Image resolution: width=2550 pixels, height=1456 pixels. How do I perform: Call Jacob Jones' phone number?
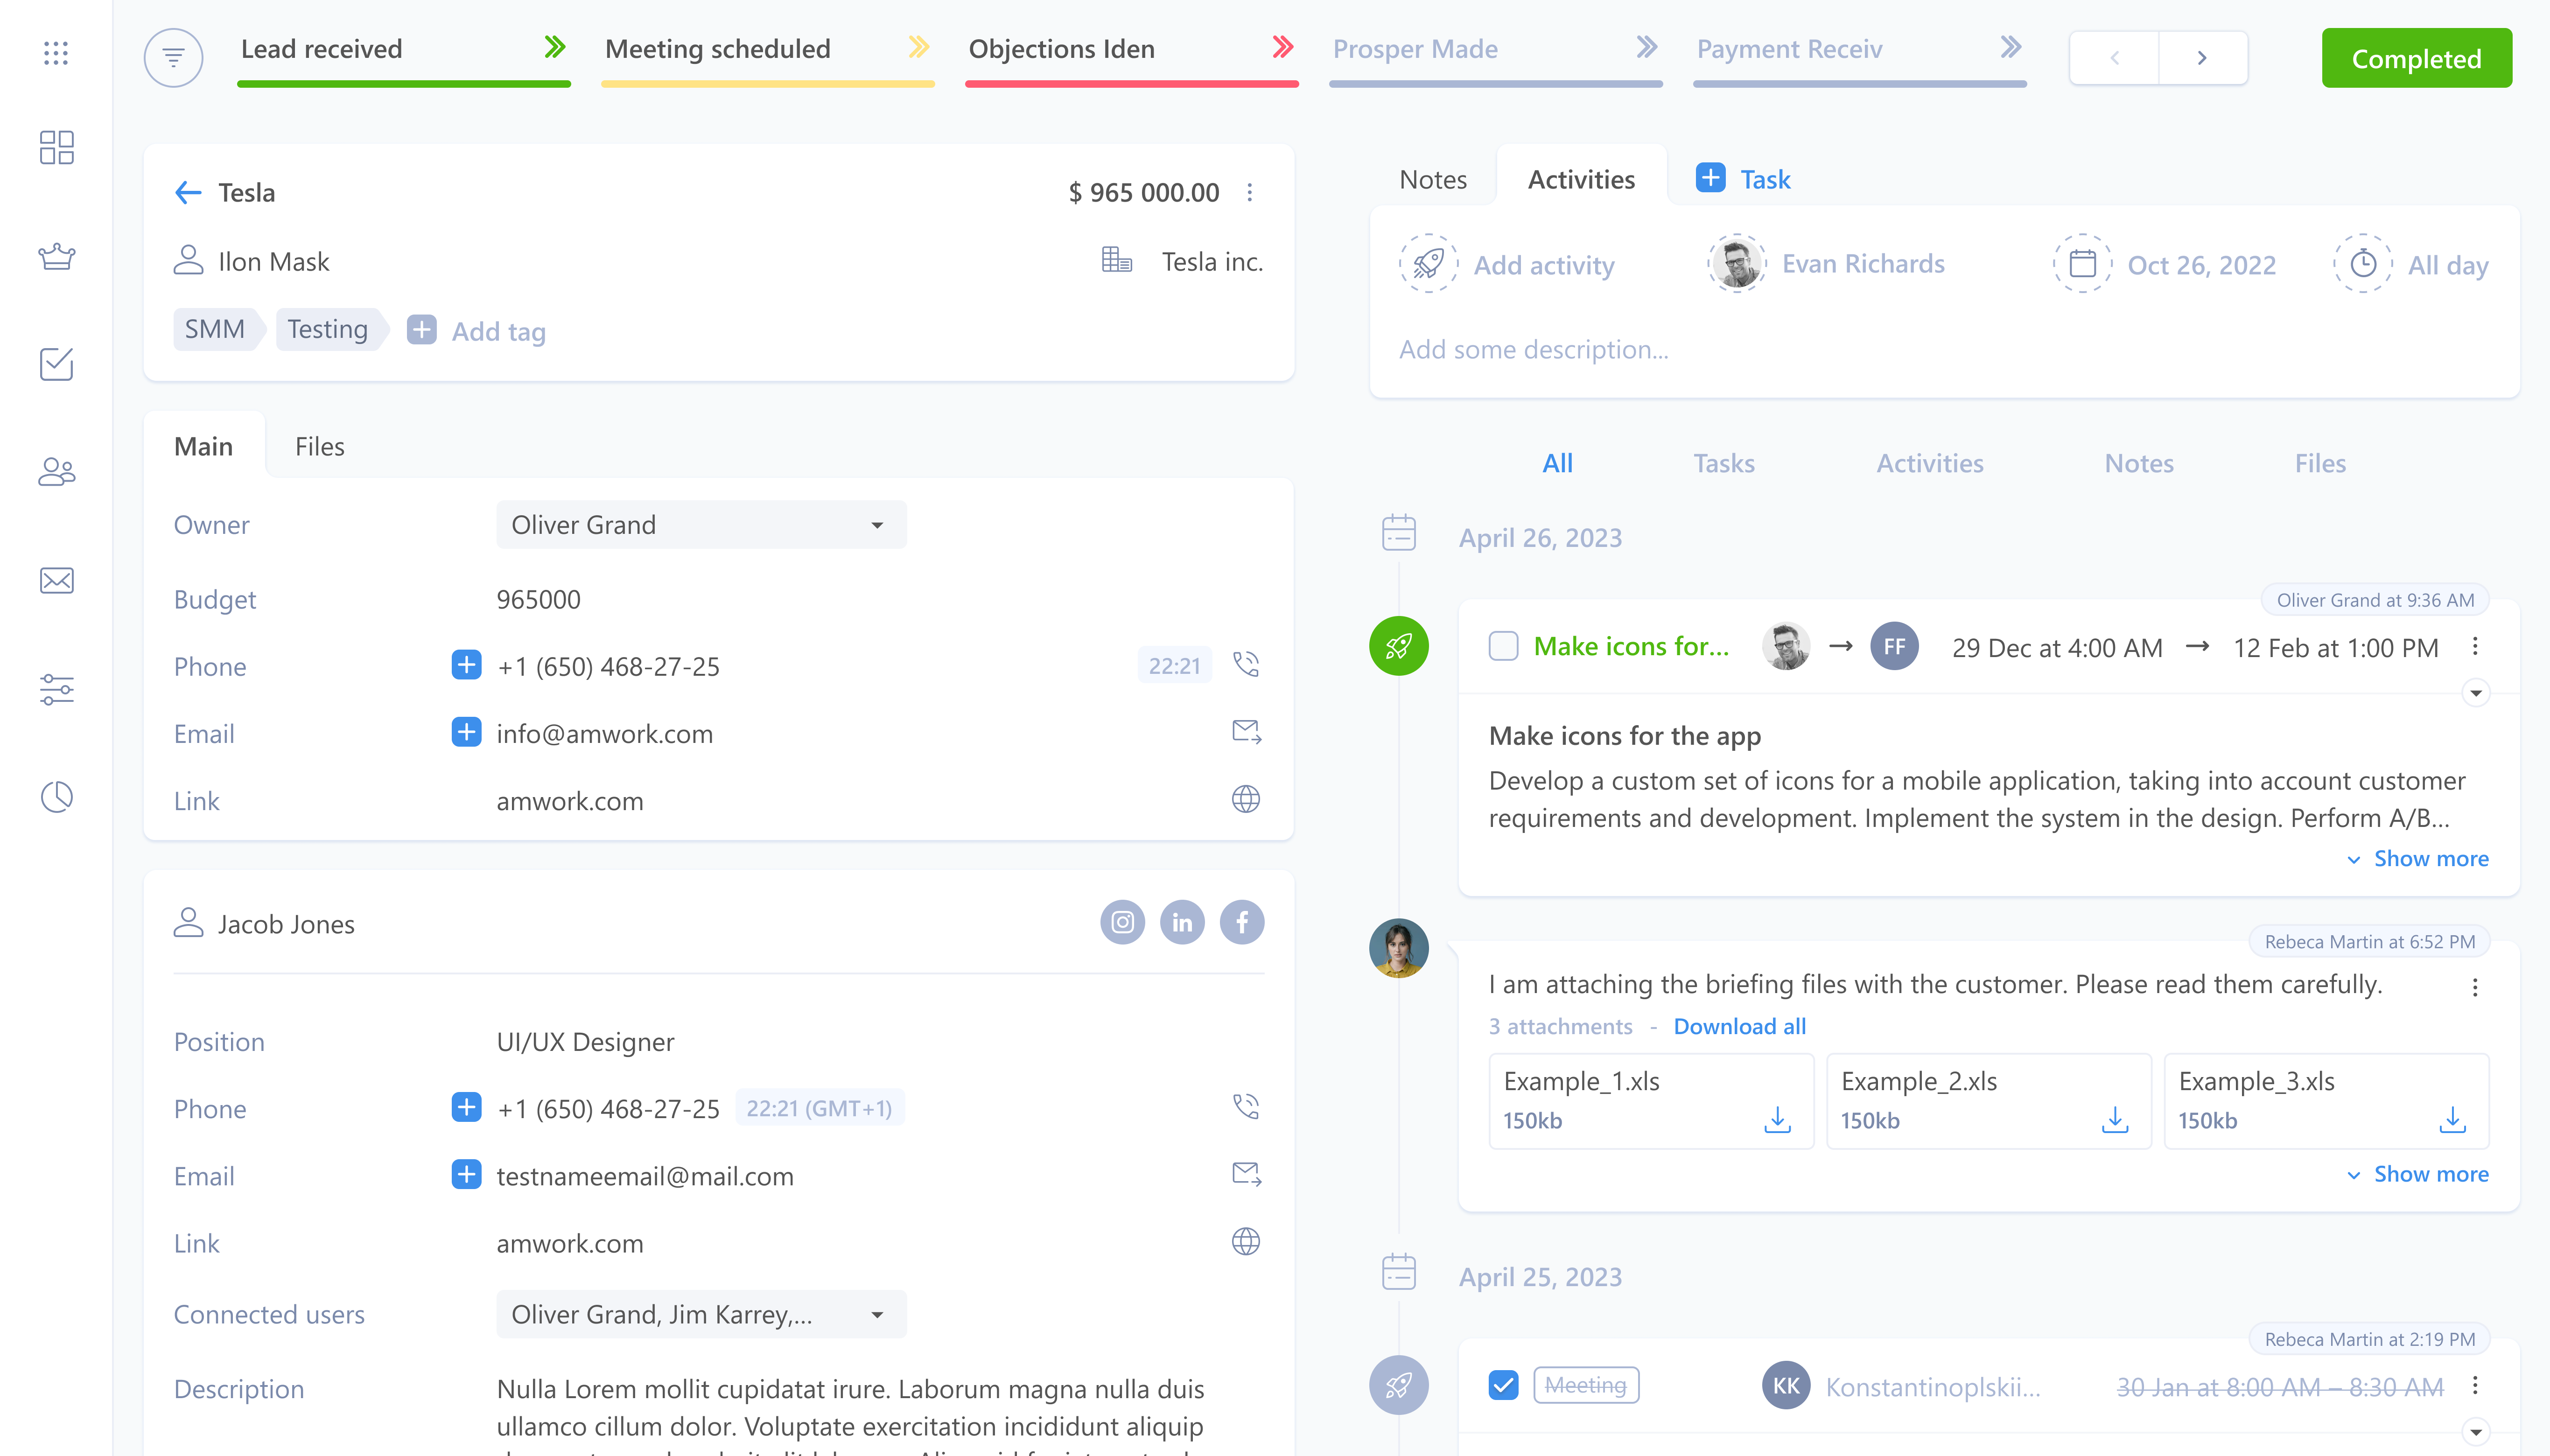click(x=1246, y=1107)
